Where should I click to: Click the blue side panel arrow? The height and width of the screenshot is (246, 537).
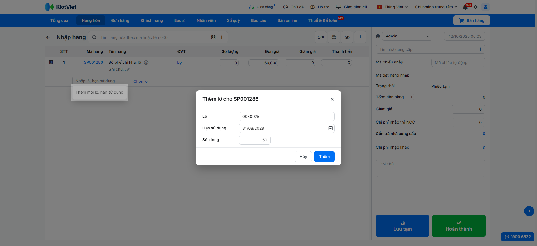[529, 211]
